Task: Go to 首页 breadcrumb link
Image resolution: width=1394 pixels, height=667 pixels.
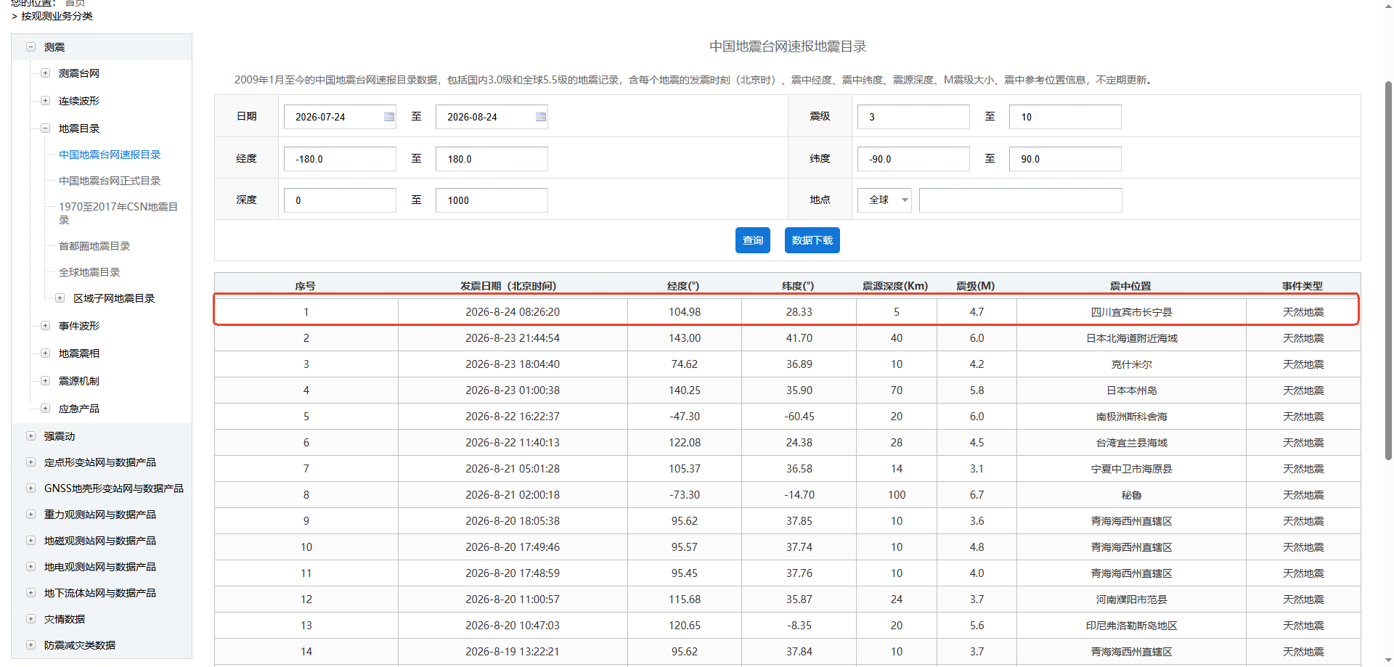Action: [75, 4]
